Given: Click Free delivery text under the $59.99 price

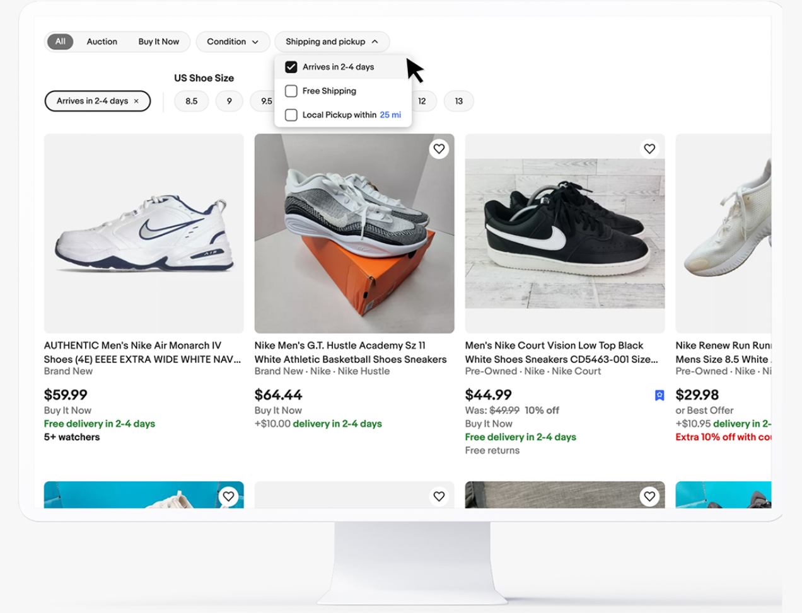Looking at the screenshot, I should coord(100,424).
